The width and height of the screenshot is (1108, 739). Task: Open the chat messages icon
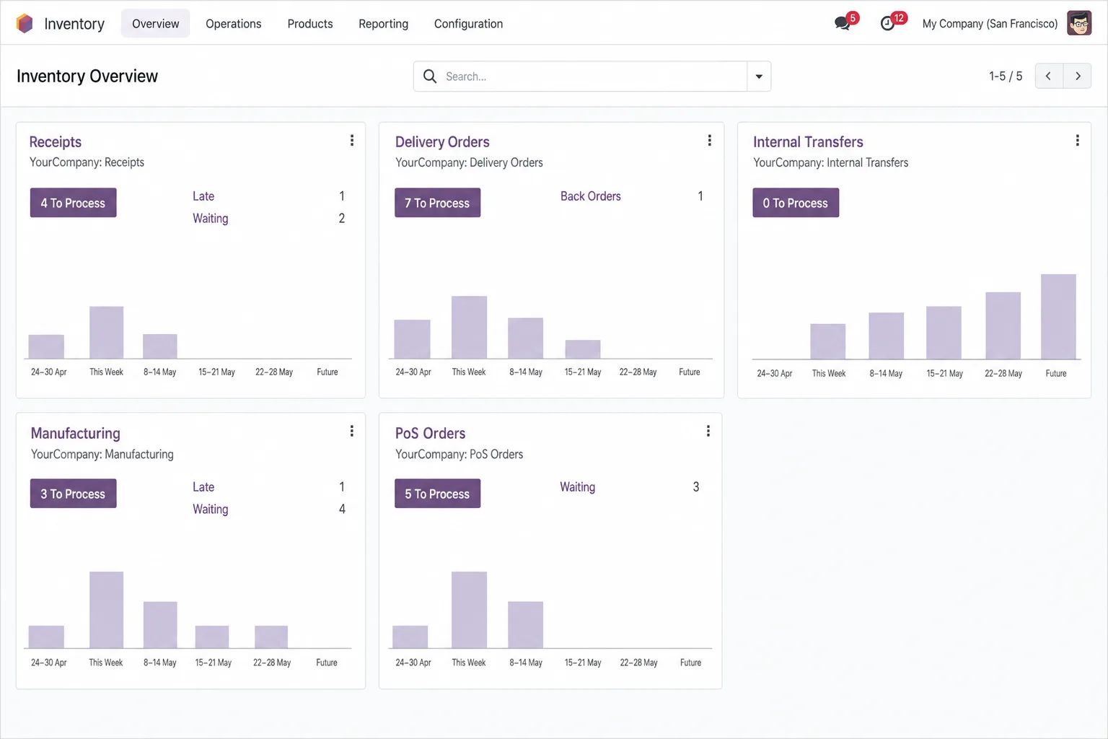point(842,24)
